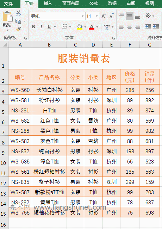The width and height of the screenshot is (162, 229).
Task: Select cell containing 粉红短袖衬衫
Action: [x=49, y=172]
